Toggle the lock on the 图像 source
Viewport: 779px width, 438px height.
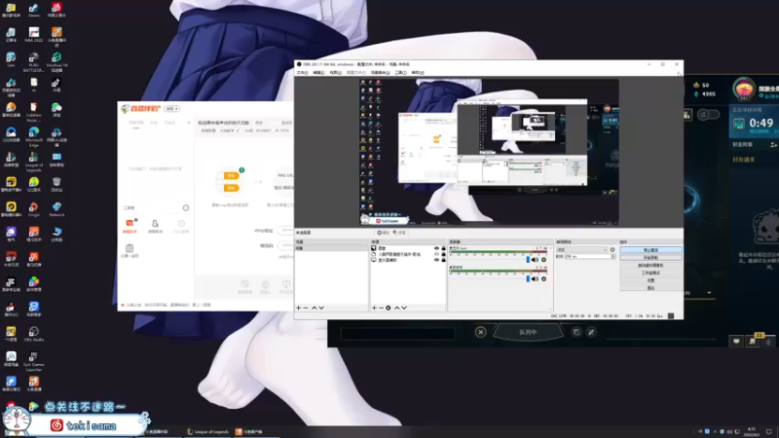click(444, 248)
